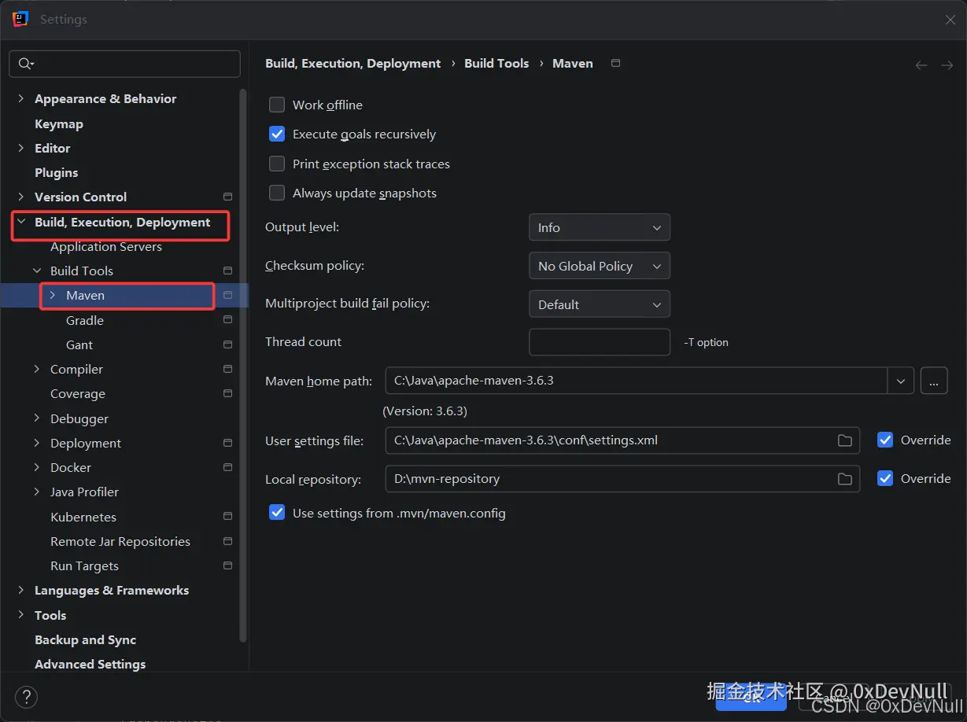This screenshot has width=967, height=722.
Task: Collapse the Build Tools node
Action: click(x=37, y=271)
